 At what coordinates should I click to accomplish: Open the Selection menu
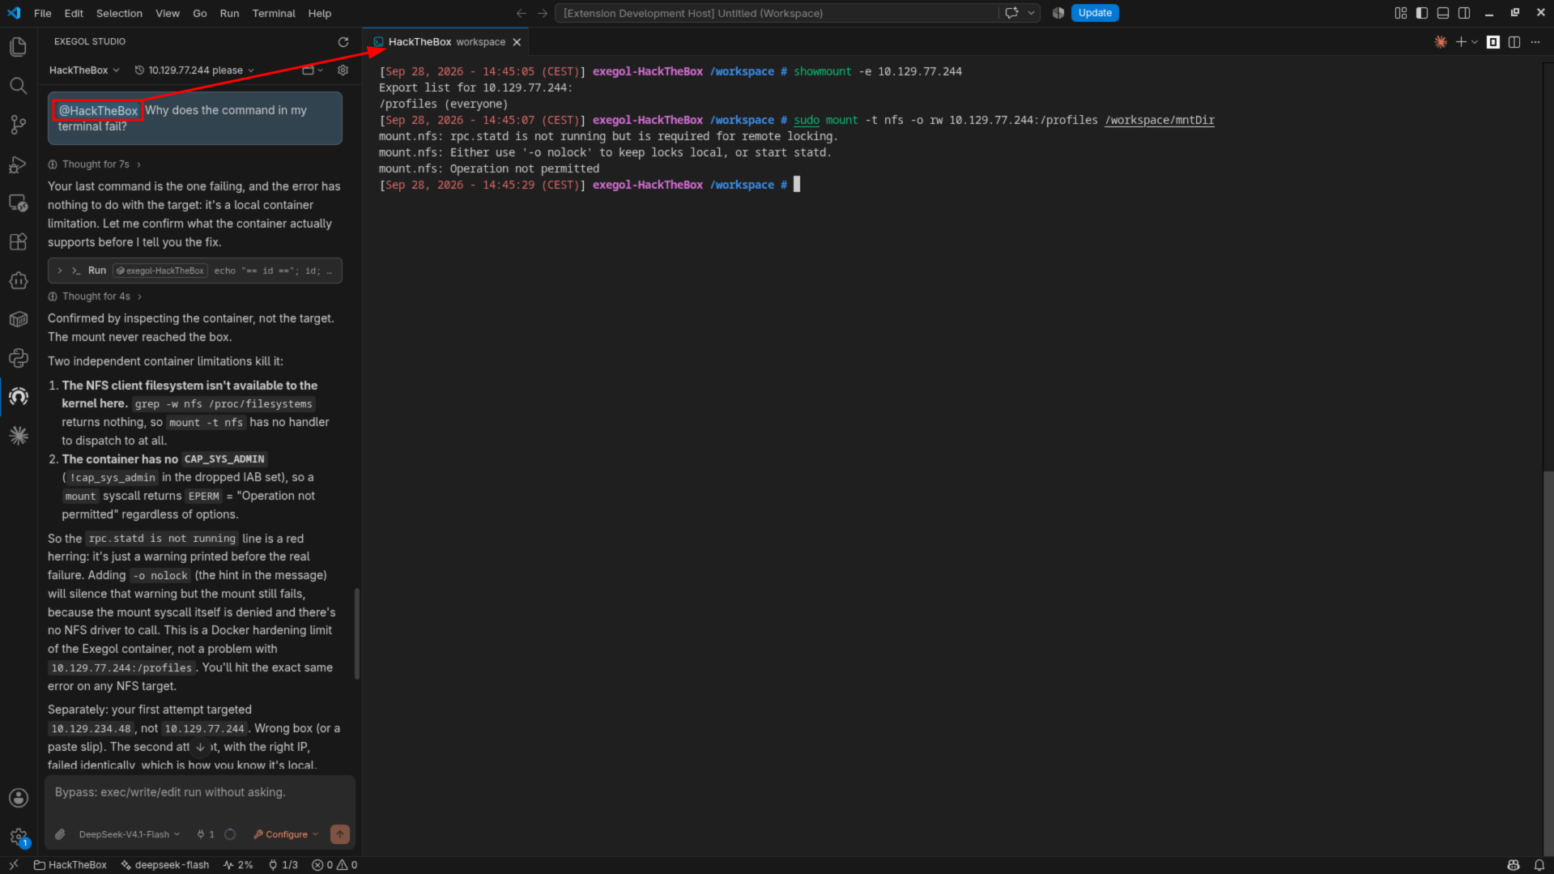[119, 13]
